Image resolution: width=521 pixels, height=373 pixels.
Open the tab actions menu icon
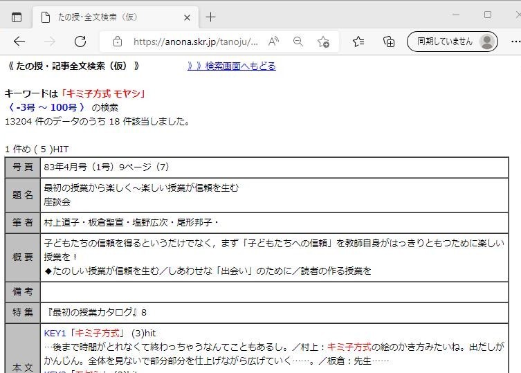pos(17,17)
